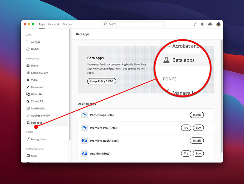This screenshot has width=244, height=184.
Task: Open the 3D and AR category
Action: (37, 101)
